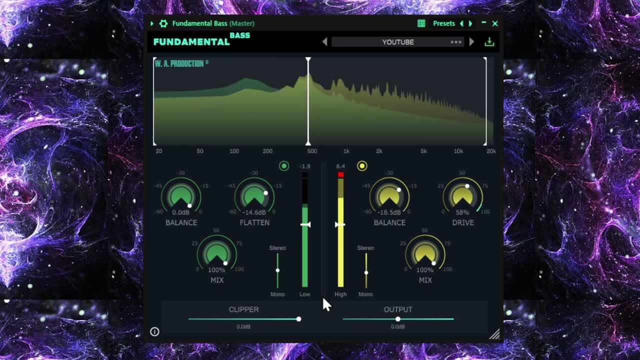Viewport: 640px width, 360px height.
Task: Click the Stereo label above high band slider
Action: (365, 248)
